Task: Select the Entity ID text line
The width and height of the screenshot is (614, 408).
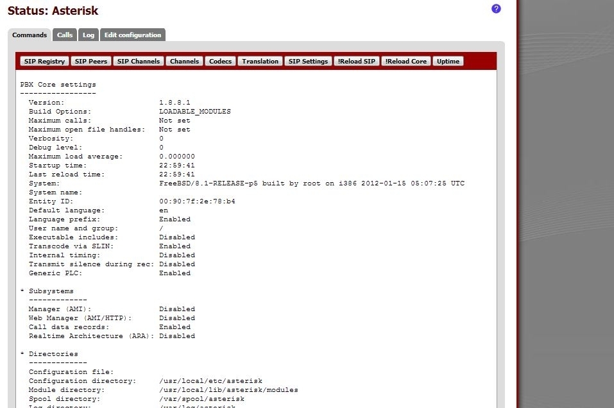Action: [96, 201]
